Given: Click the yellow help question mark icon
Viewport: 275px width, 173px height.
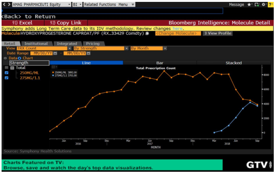Looking at the screenshot, I should pyautogui.click(x=270, y=5).
